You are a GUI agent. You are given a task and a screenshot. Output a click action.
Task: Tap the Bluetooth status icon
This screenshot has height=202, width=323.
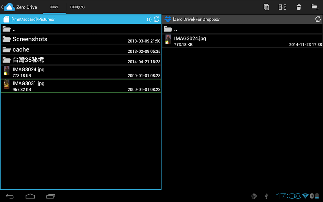click(312, 196)
